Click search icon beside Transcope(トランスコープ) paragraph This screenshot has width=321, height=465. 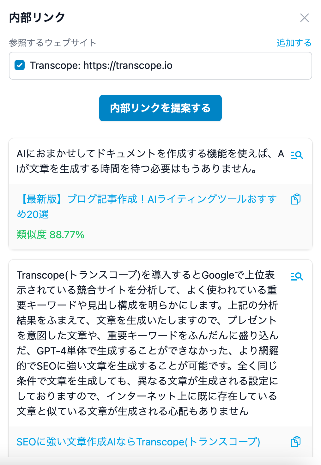point(296,276)
